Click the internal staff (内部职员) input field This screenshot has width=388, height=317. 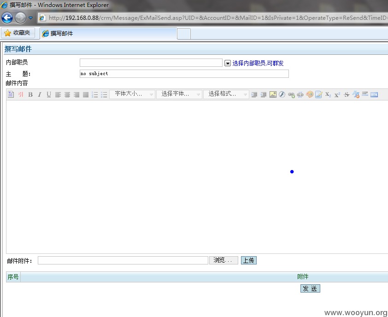pyautogui.click(x=151, y=63)
